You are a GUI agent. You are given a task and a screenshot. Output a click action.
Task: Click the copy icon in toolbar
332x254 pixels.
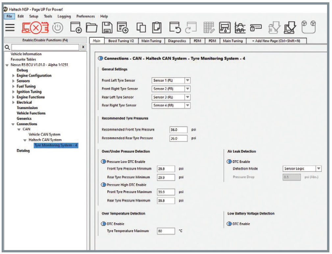[141, 28]
